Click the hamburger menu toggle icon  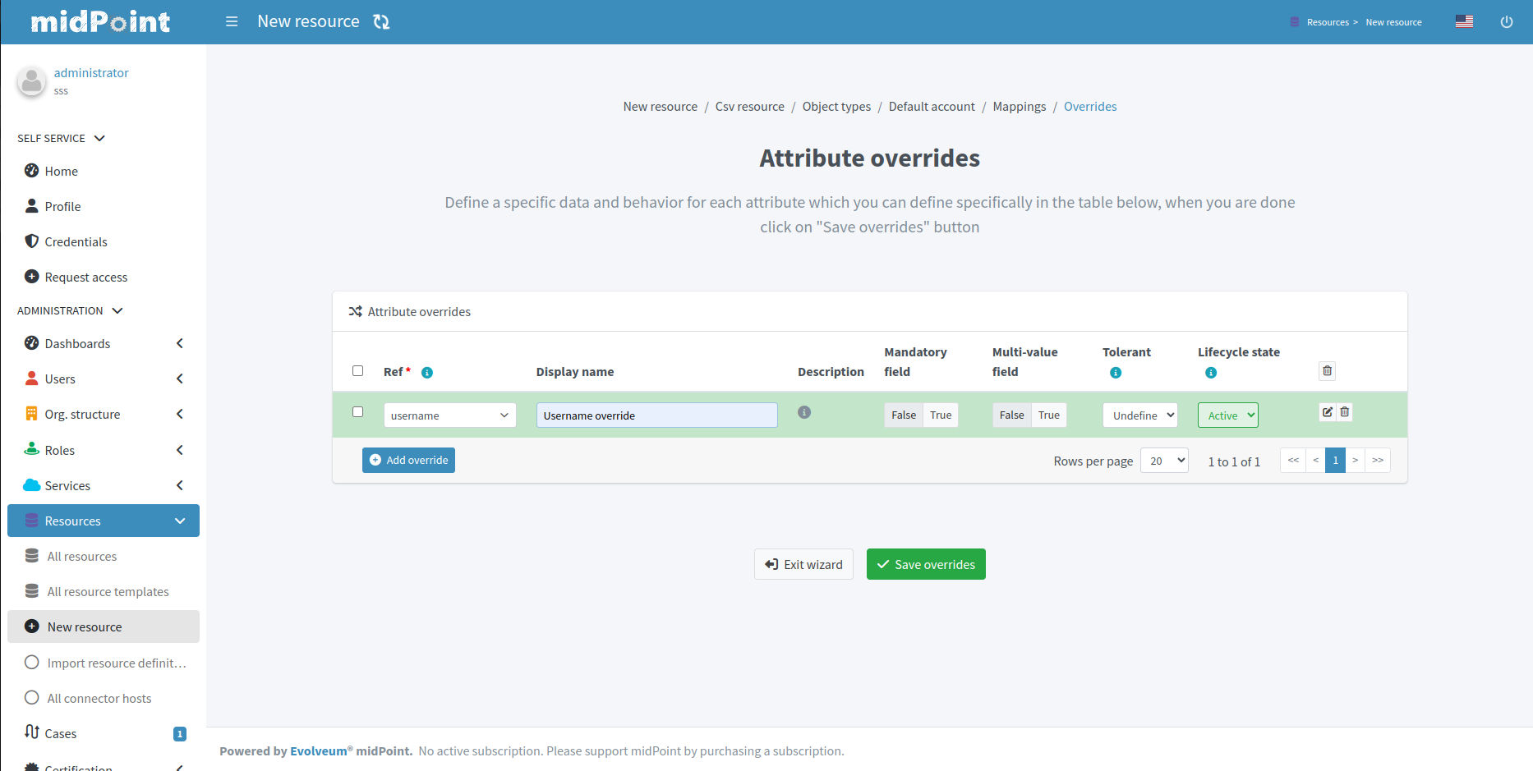click(232, 21)
